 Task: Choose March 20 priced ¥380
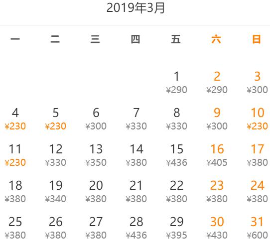click(96, 192)
